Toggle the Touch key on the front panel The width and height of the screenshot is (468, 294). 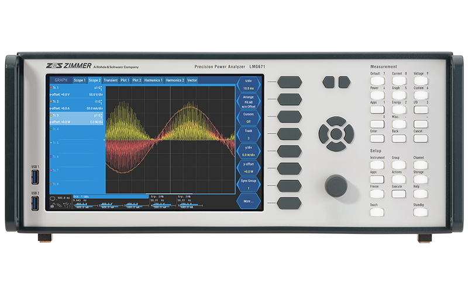[377, 212]
